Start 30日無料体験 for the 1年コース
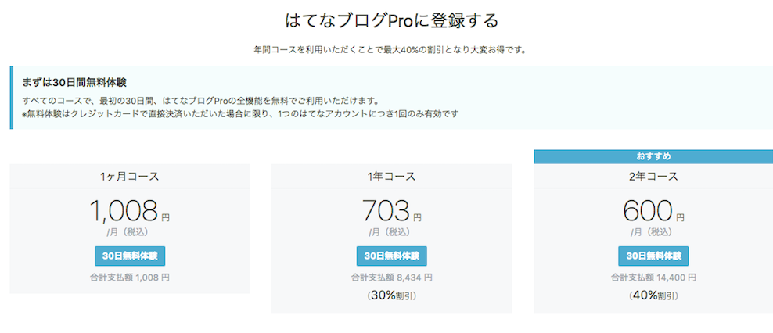The height and width of the screenshot is (333, 773). (391, 256)
